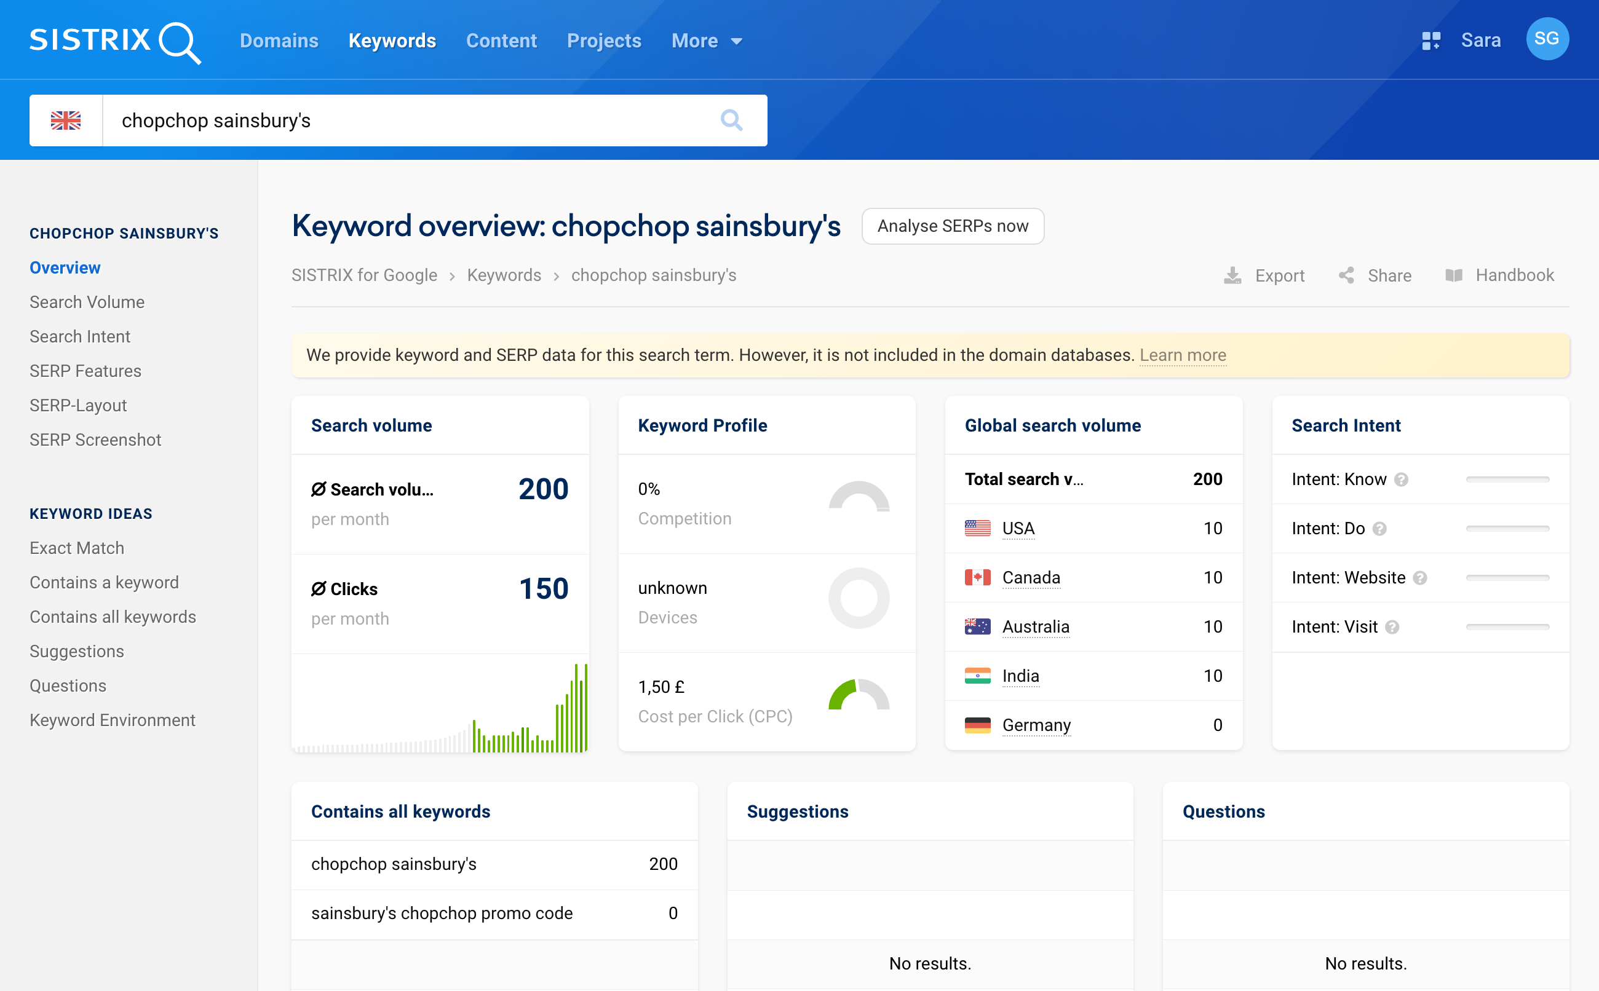Open Suggestions in the sidebar
Image resolution: width=1599 pixels, height=991 pixels.
tap(77, 651)
